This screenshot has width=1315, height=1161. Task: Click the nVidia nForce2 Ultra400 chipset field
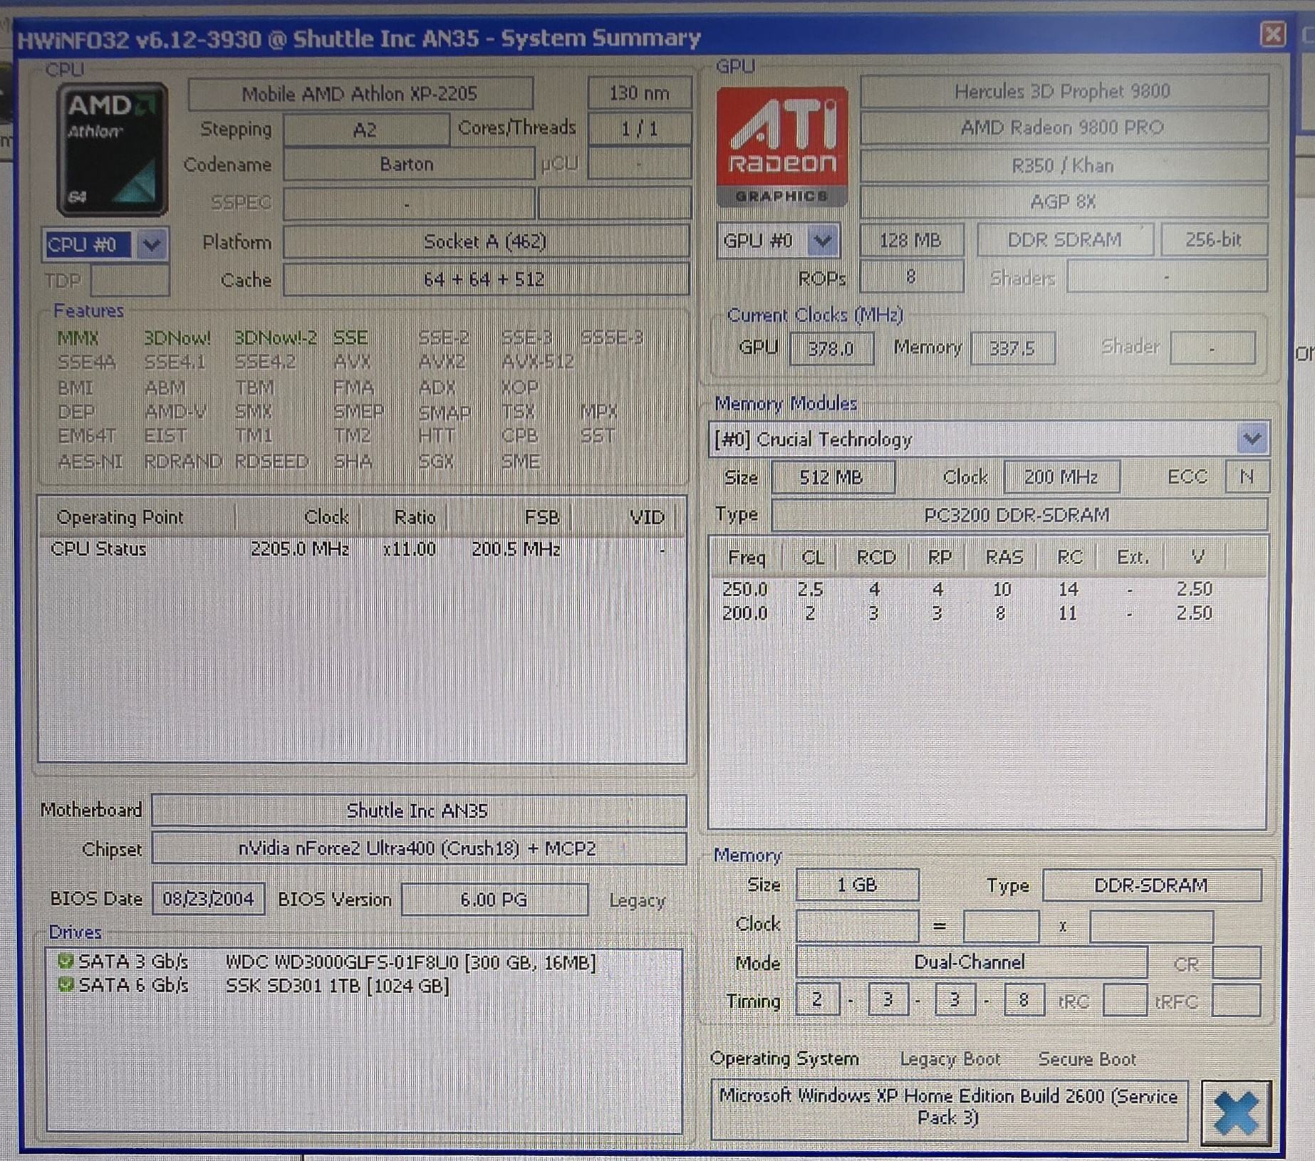pyautogui.click(x=418, y=849)
